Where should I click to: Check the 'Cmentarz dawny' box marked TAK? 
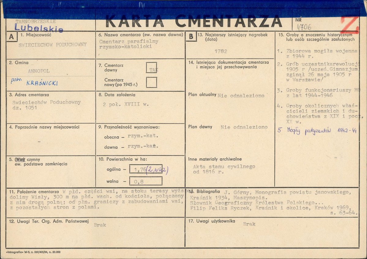[152, 68]
